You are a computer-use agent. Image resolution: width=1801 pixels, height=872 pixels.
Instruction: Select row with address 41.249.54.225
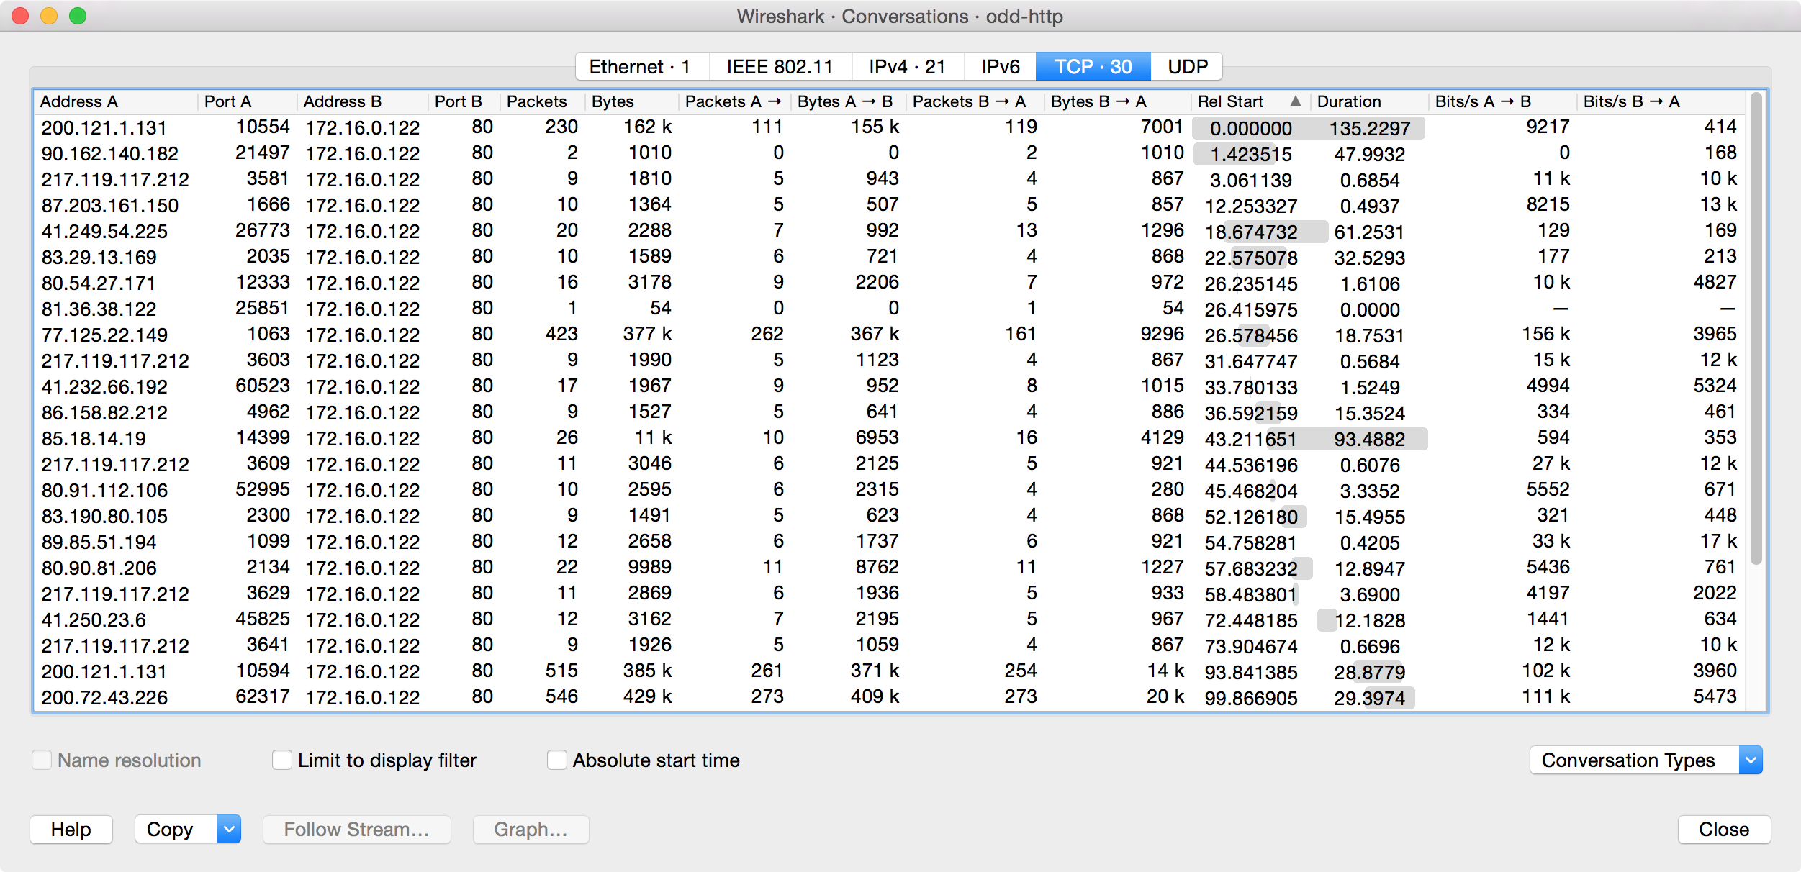point(889,231)
